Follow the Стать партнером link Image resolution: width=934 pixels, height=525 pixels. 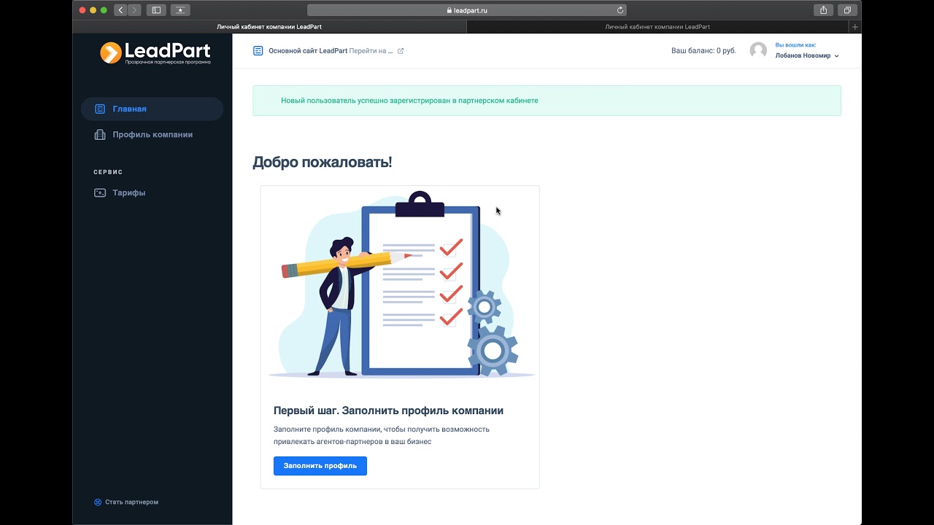pos(131,502)
